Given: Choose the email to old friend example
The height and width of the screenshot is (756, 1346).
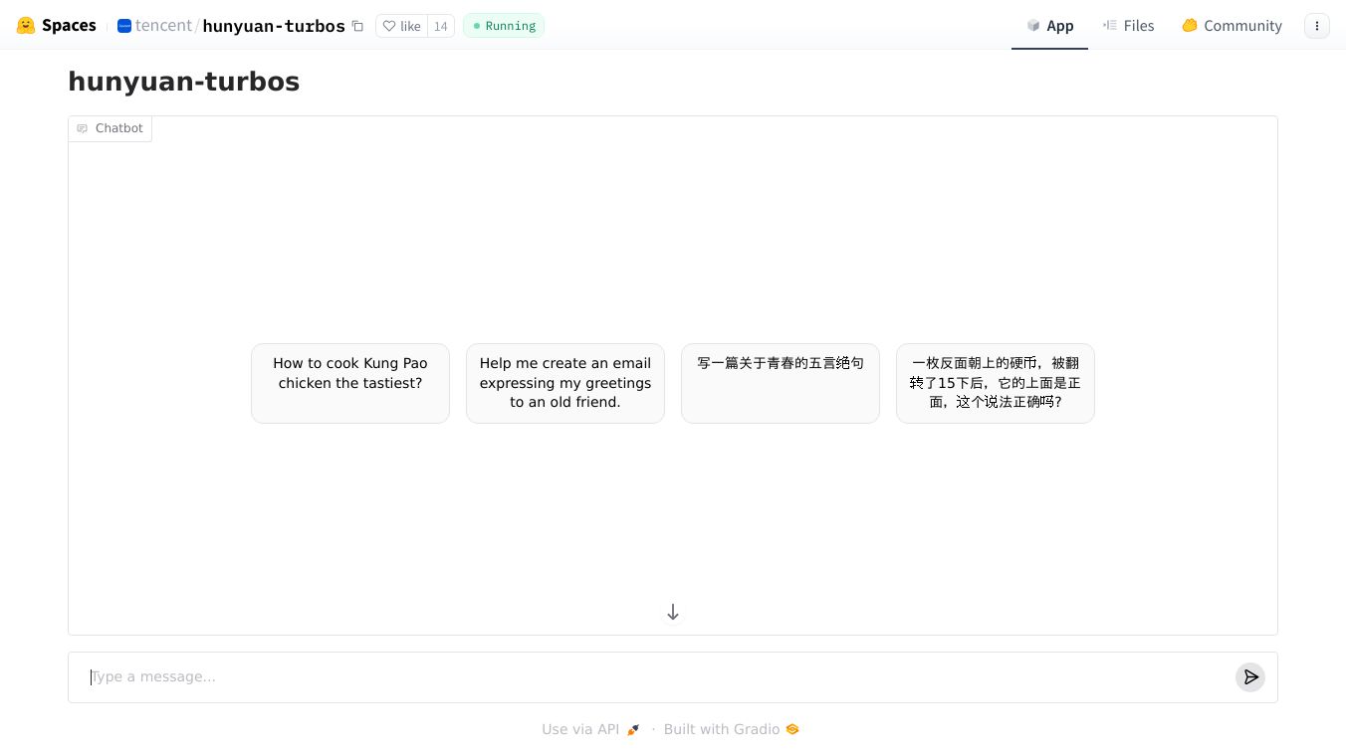Looking at the screenshot, I should pos(565,383).
